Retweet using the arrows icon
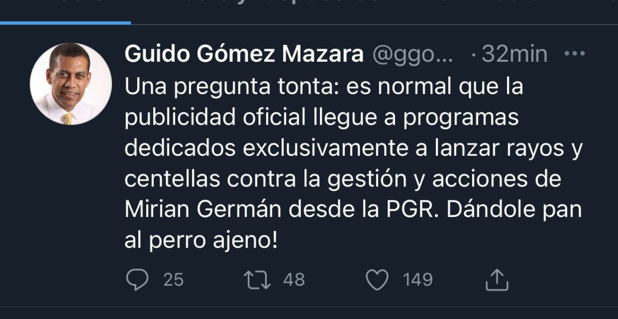The width and height of the screenshot is (618, 319). tap(258, 280)
